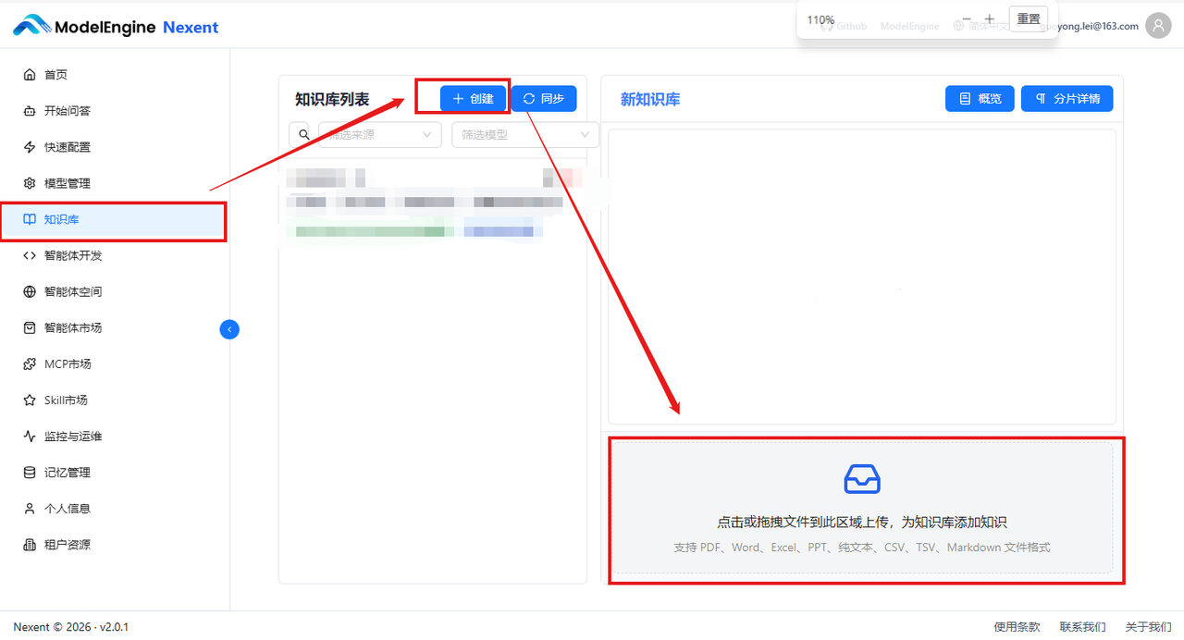Click the 分片详情 chunk details button
This screenshot has width=1184, height=640.
point(1067,98)
